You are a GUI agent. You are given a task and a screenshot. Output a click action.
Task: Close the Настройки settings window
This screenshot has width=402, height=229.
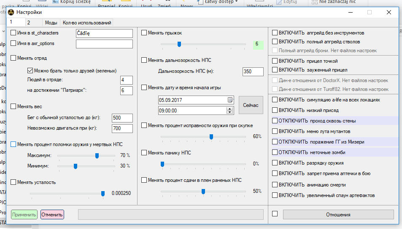click(389, 13)
